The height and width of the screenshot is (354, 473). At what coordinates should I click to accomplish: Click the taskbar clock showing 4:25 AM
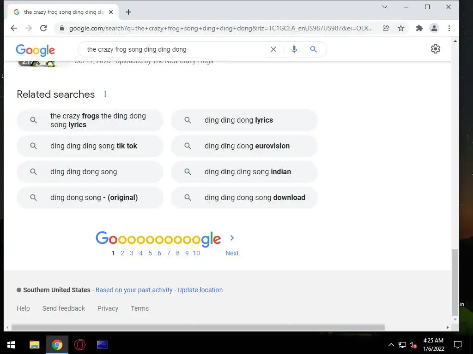[x=433, y=345]
